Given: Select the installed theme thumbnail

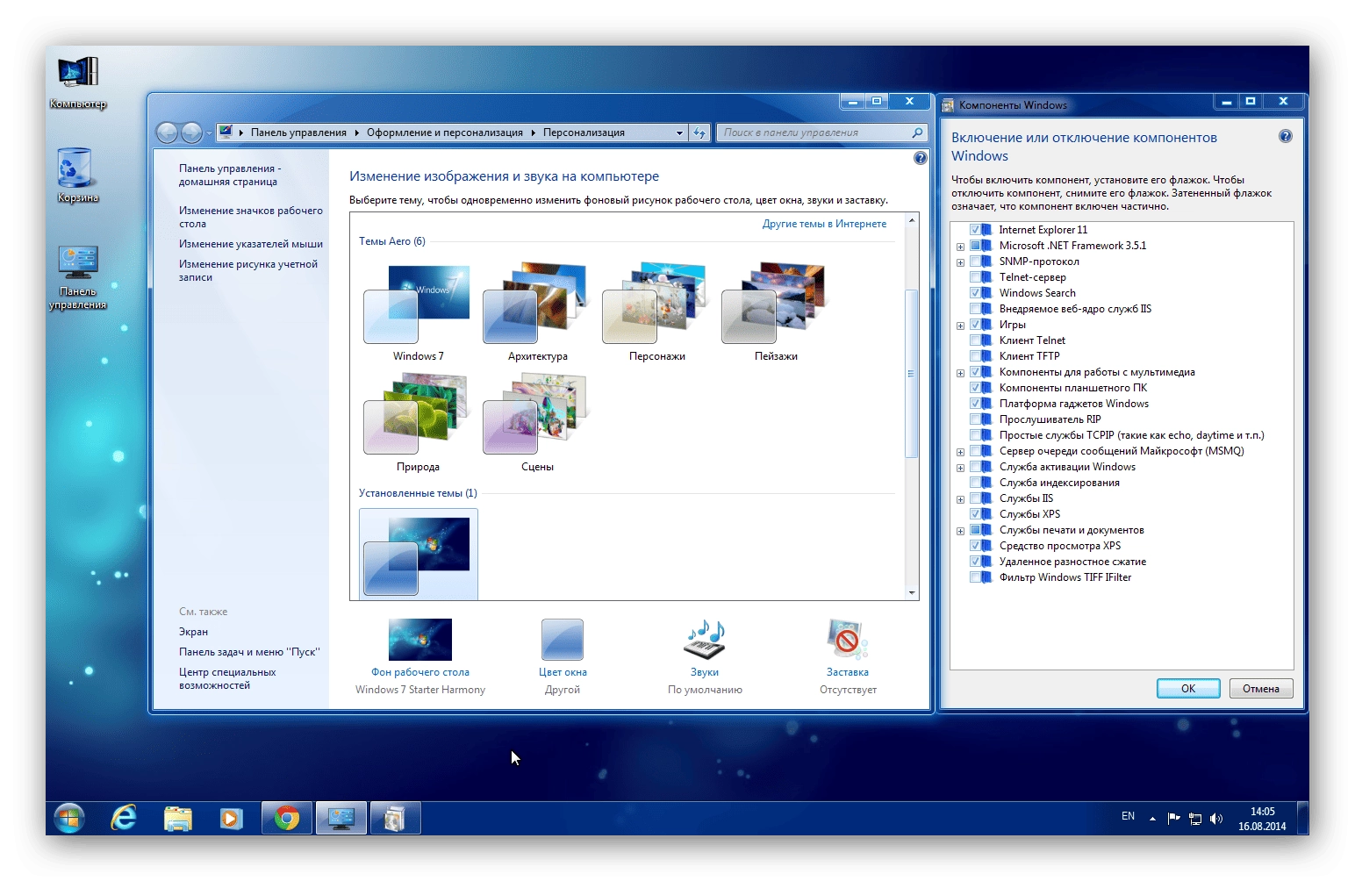Looking at the screenshot, I should [418, 555].
